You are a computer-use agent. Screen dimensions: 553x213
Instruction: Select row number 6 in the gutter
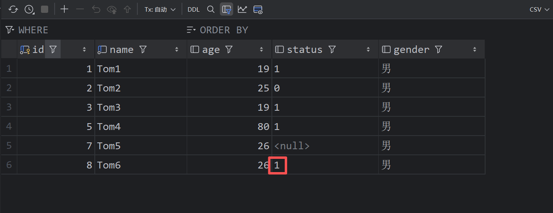(9, 165)
